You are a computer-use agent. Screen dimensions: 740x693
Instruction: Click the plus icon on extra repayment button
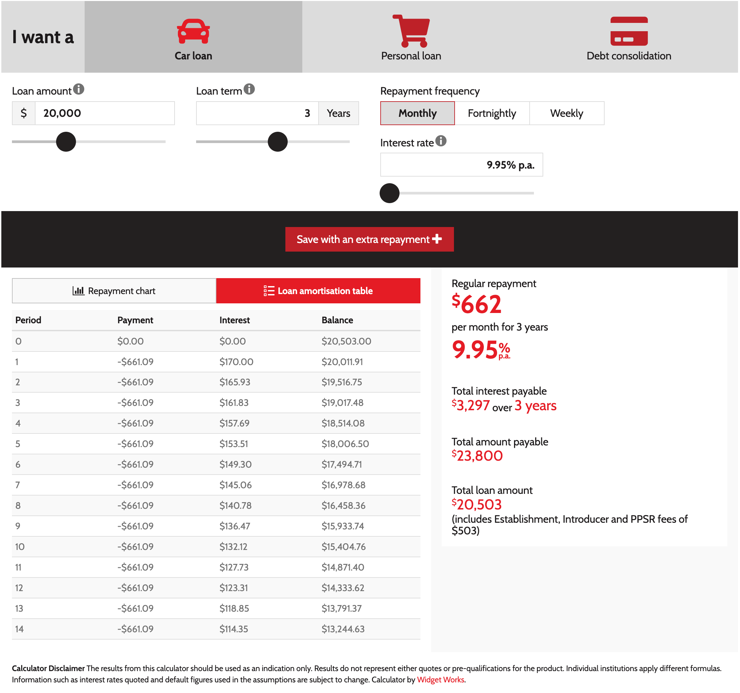pos(437,239)
